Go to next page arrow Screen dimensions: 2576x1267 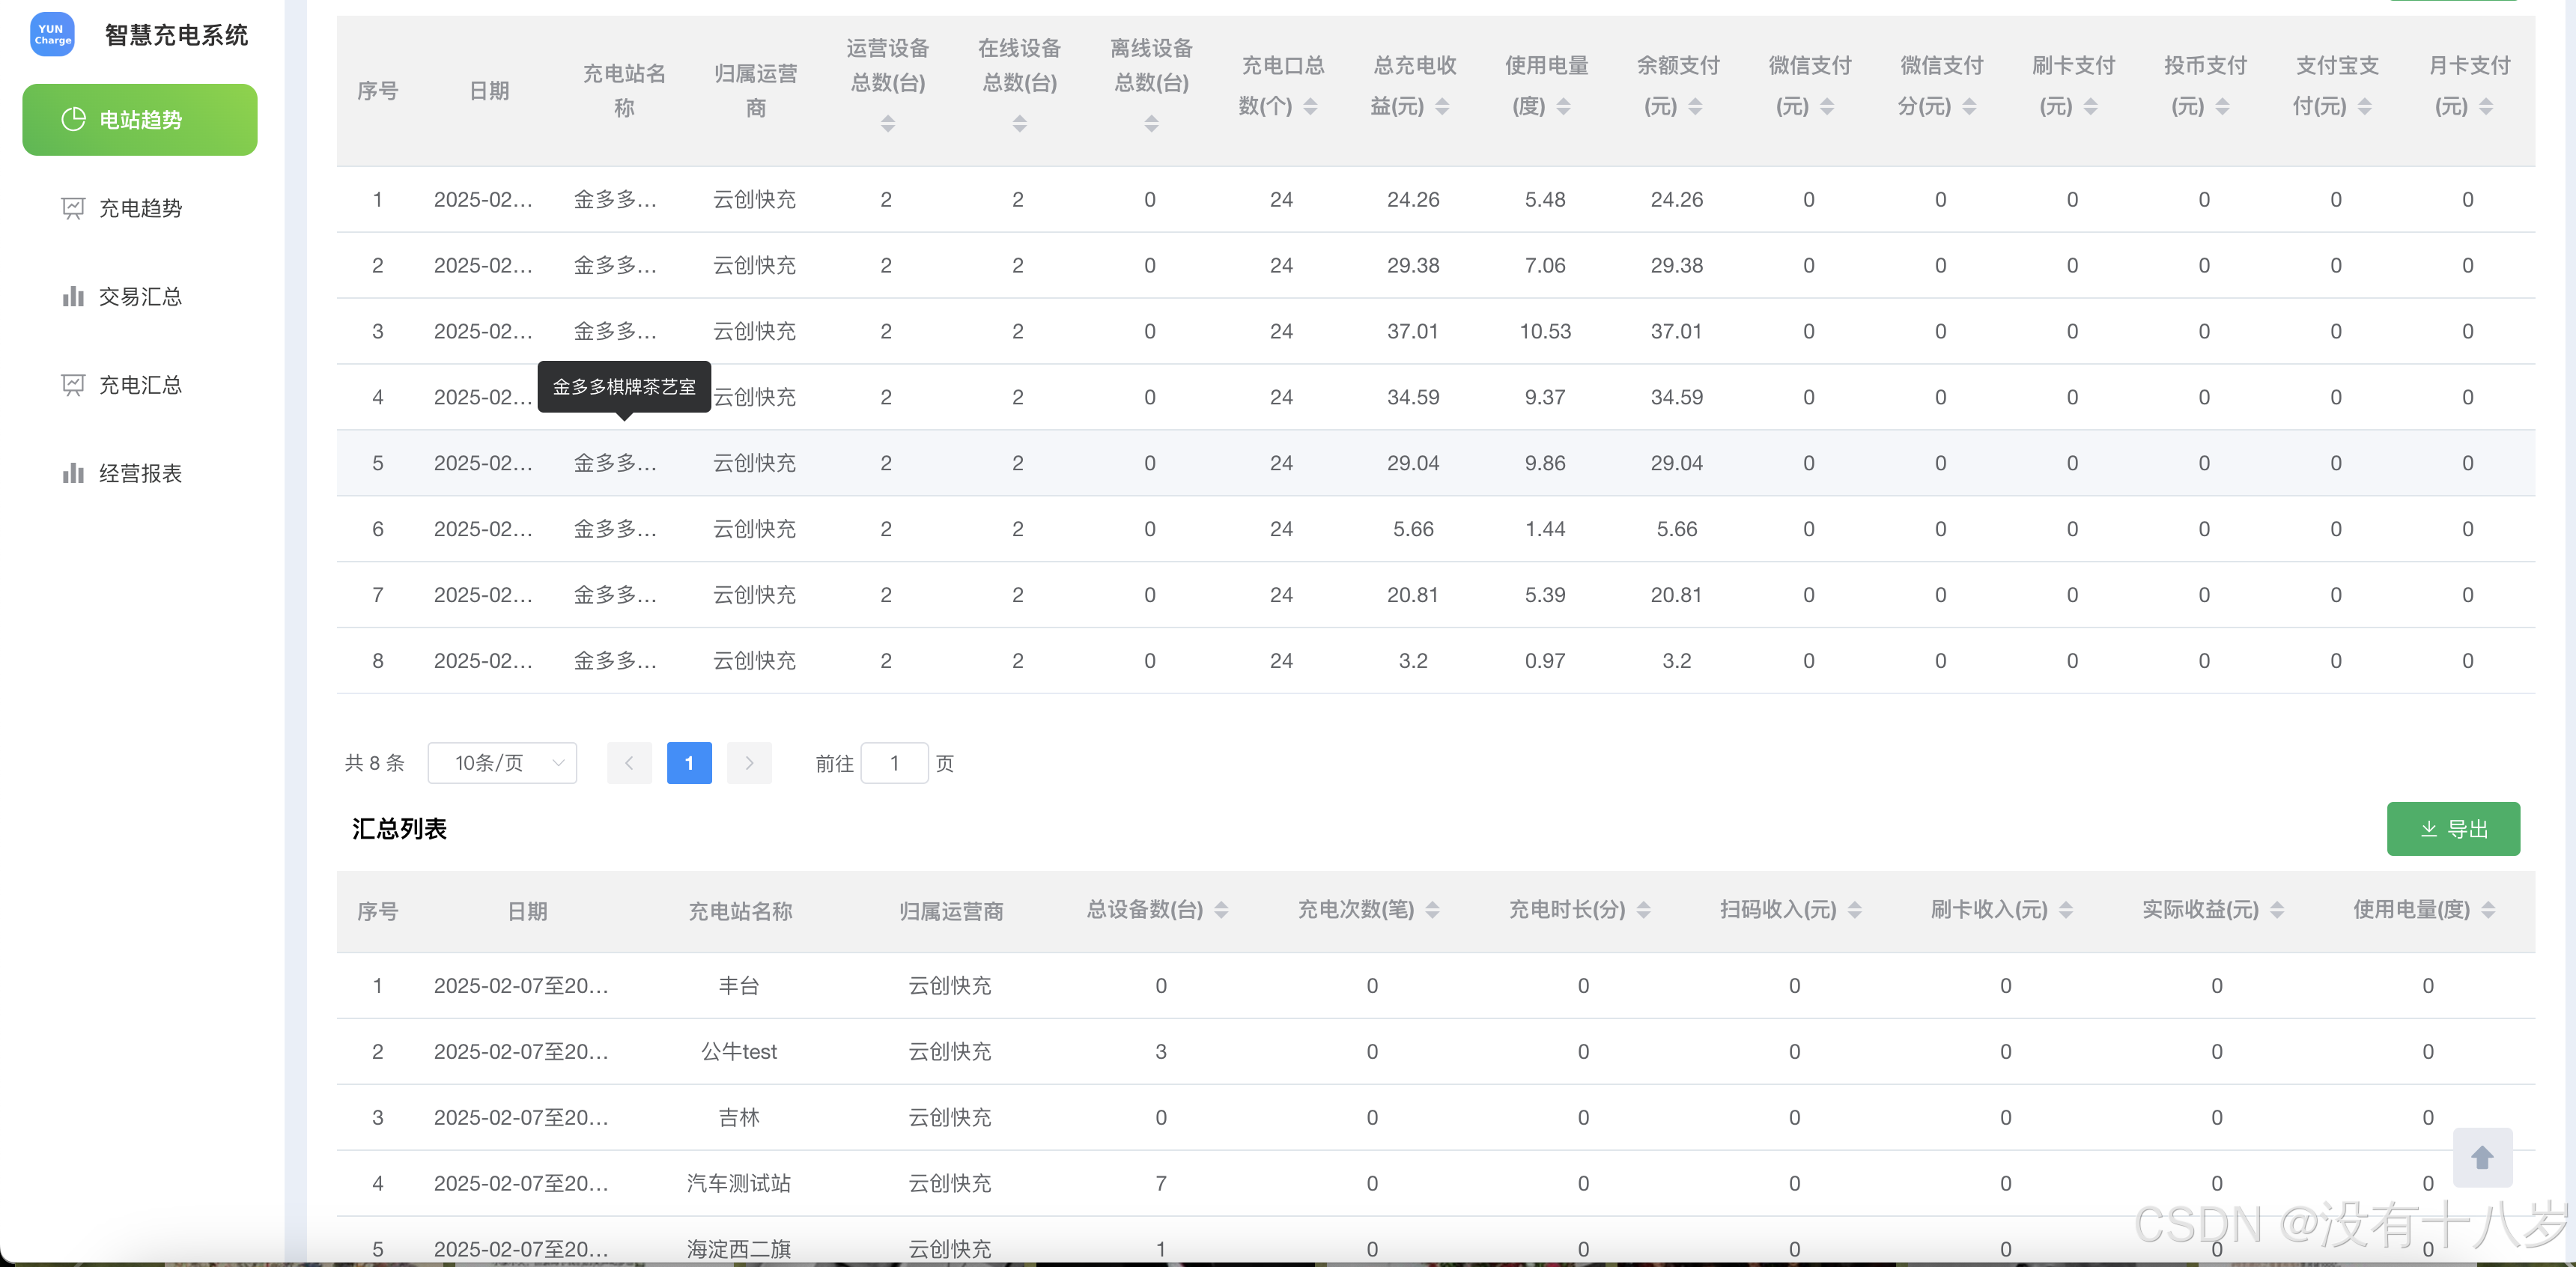pyautogui.click(x=749, y=763)
